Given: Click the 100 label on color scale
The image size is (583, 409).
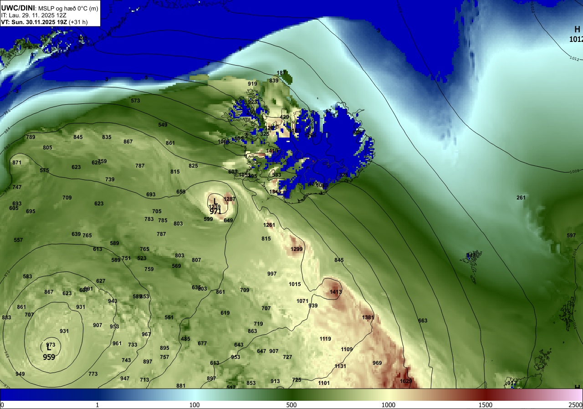Looking at the screenshot, I should pyautogui.click(x=194, y=405).
